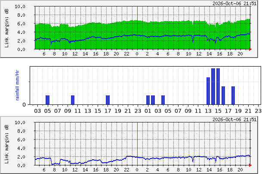Click '2.0' on unfilled graph's dB axis
The height and width of the screenshot is (174, 271).
click(21, 157)
